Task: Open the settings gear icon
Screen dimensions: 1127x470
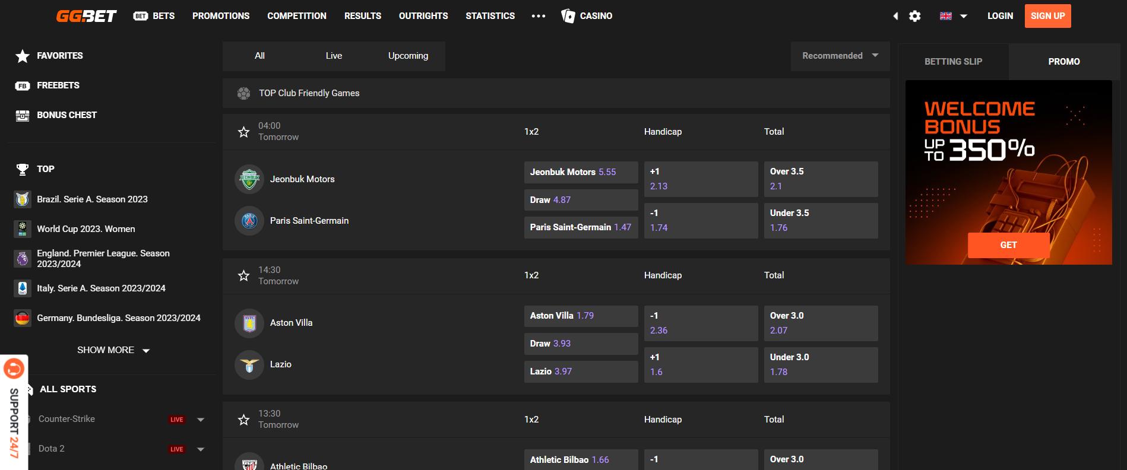Action: click(915, 16)
